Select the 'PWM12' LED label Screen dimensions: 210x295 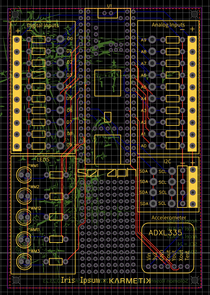[x=34, y=208]
